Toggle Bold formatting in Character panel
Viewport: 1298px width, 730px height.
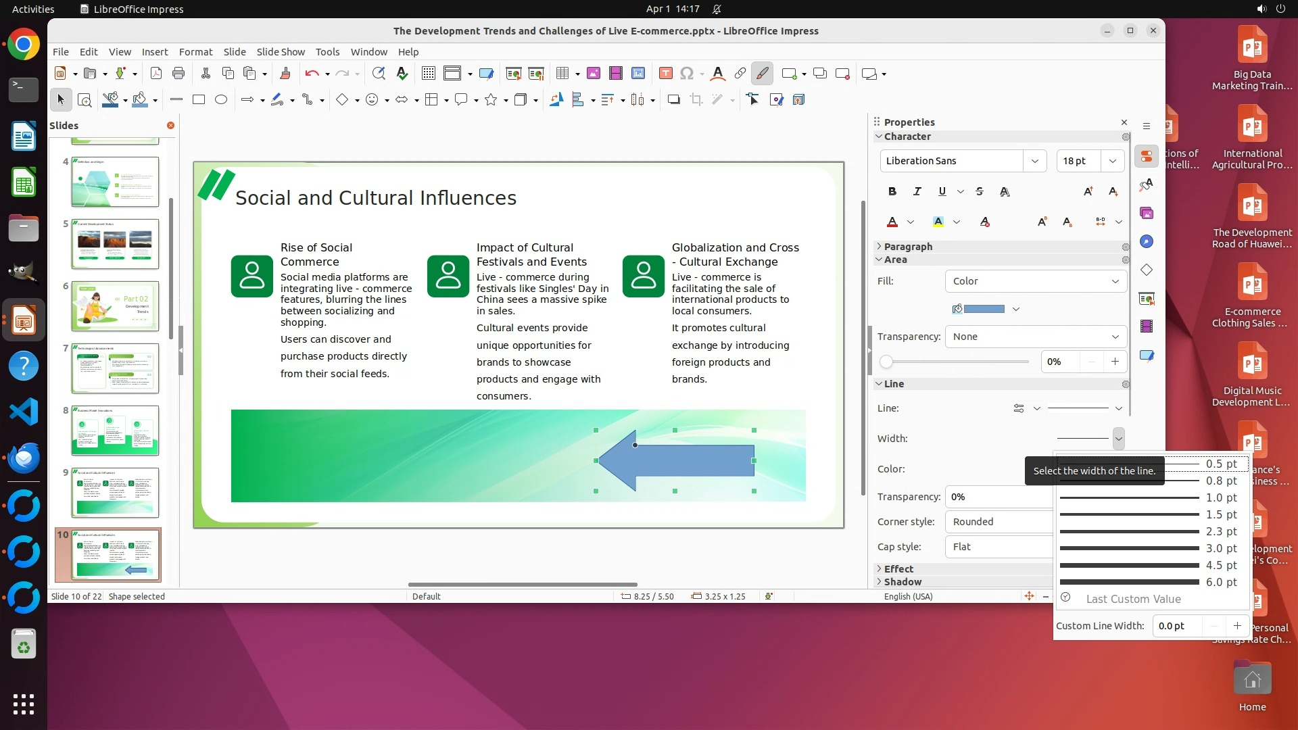pyautogui.click(x=892, y=191)
